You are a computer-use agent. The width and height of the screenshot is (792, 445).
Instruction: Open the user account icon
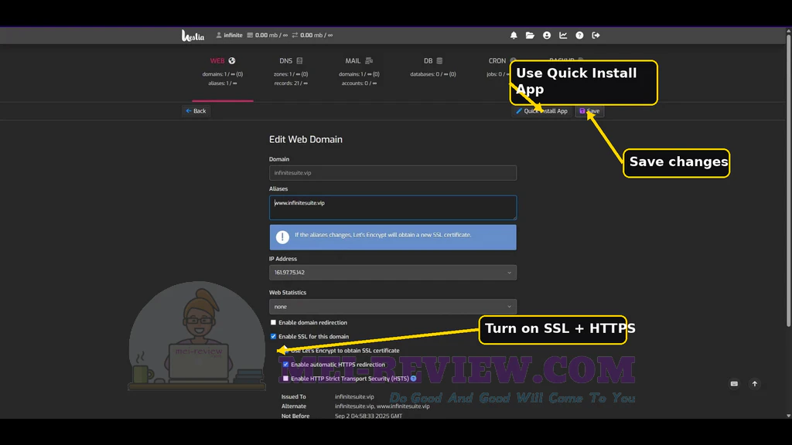click(x=547, y=36)
